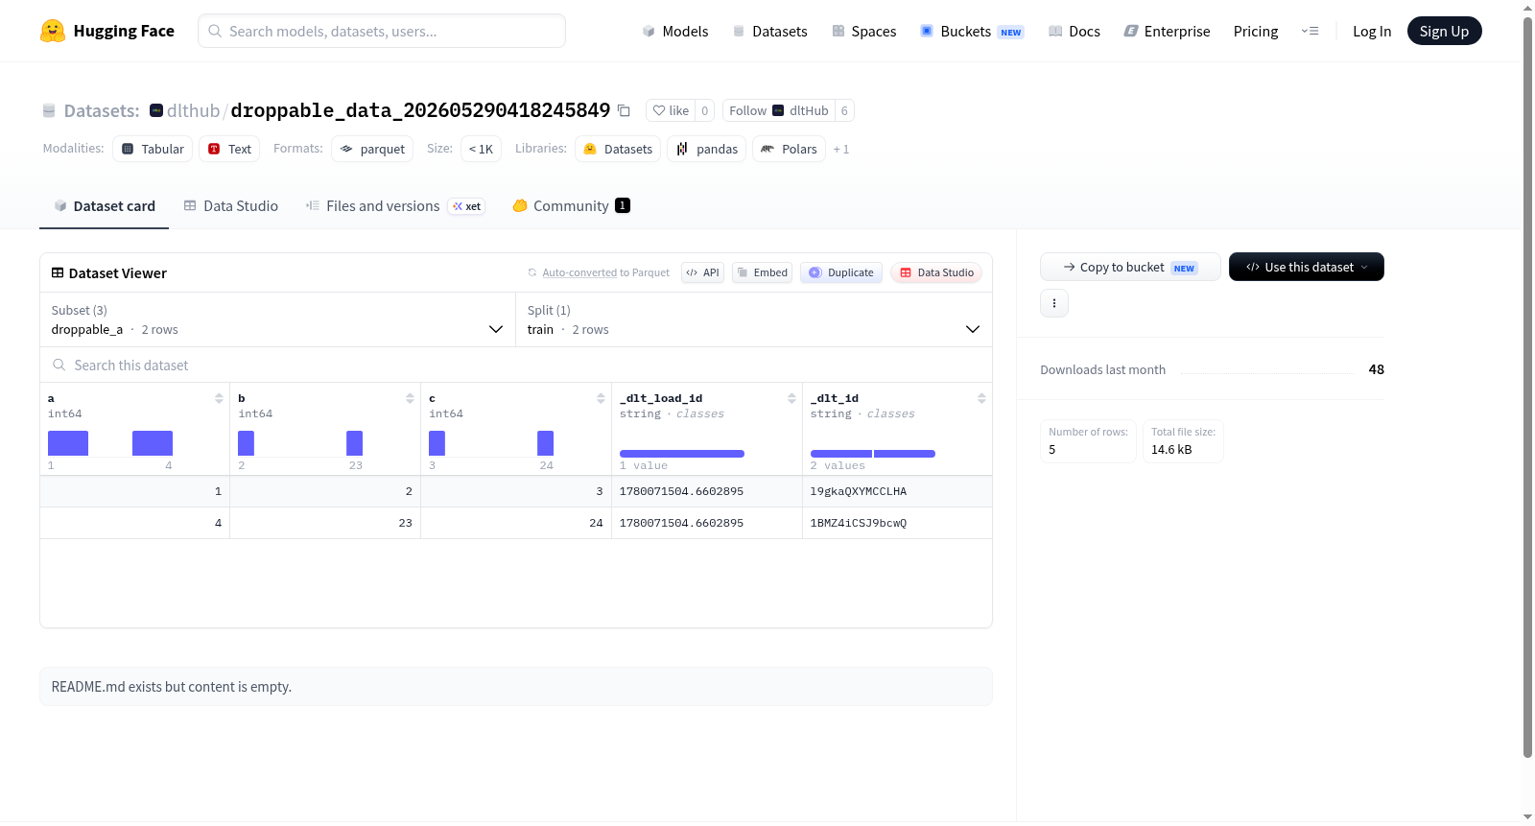Screen dimensions: 1535x826
Task: Click Copy to bucket button
Action: click(x=1130, y=267)
